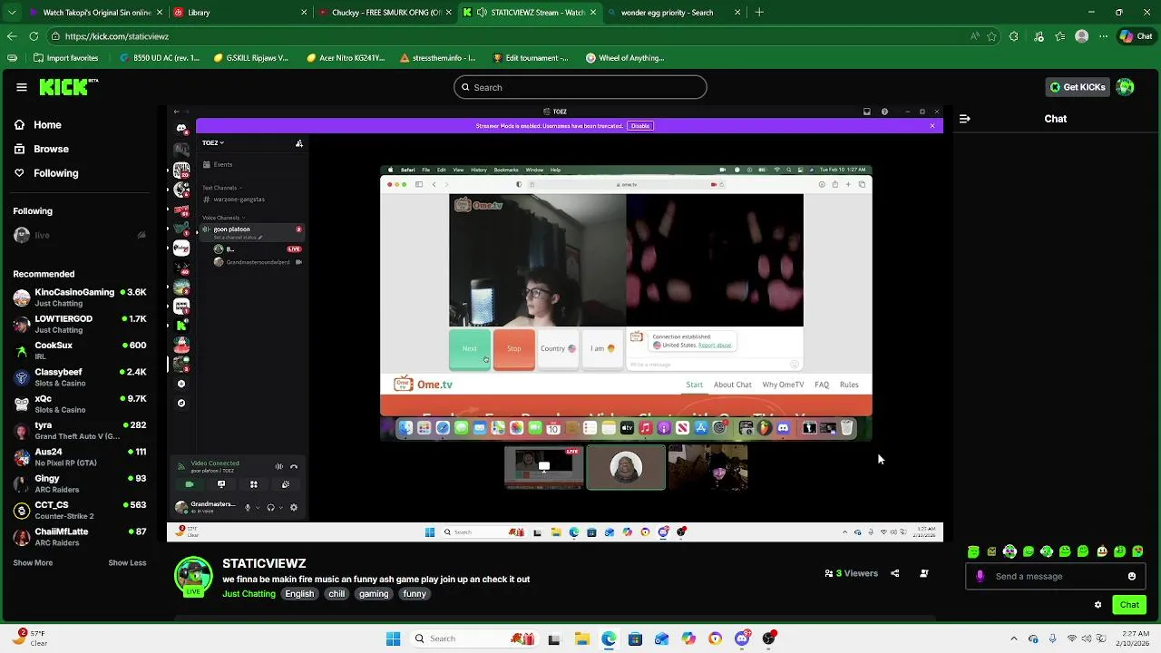Expand recommended list with Show More
Image resolution: width=1161 pixels, height=653 pixels.
pyautogui.click(x=33, y=563)
